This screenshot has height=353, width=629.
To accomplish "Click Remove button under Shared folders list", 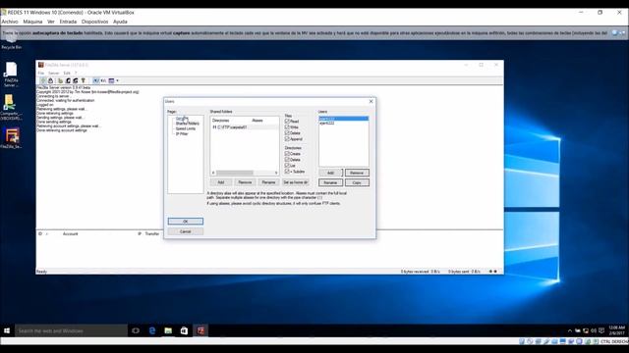I will point(245,182).
